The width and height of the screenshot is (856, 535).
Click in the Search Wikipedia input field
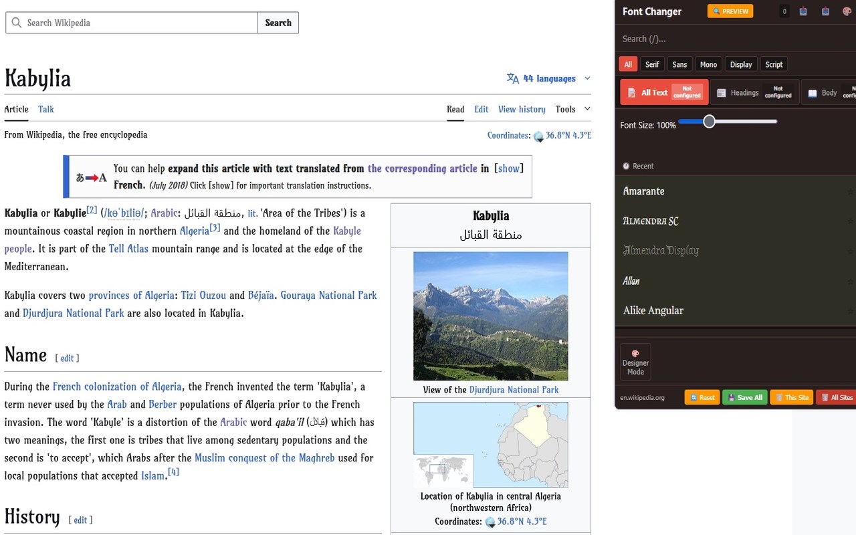pyautogui.click(x=132, y=23)
